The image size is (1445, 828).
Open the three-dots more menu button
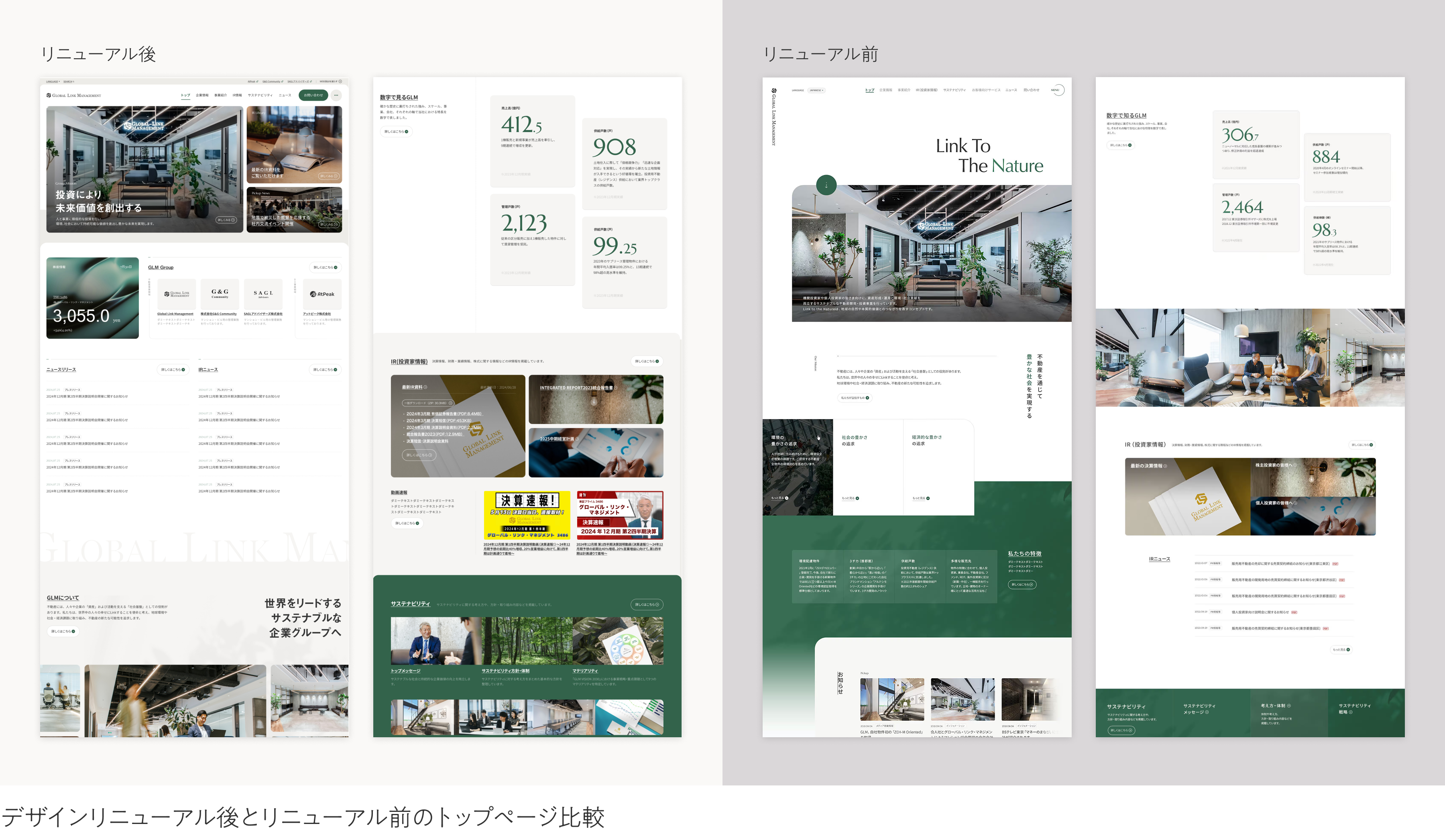(336, 95)
